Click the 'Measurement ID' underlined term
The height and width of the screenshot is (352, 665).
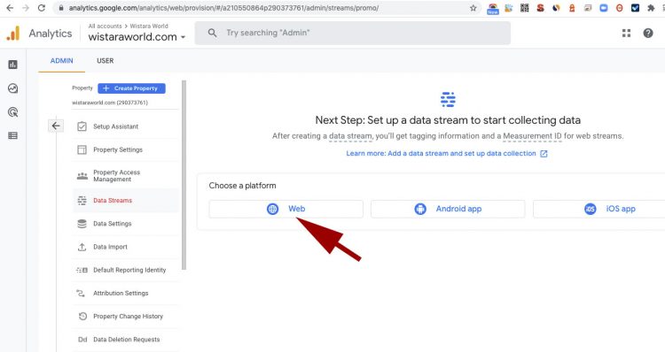pos(532,136)
